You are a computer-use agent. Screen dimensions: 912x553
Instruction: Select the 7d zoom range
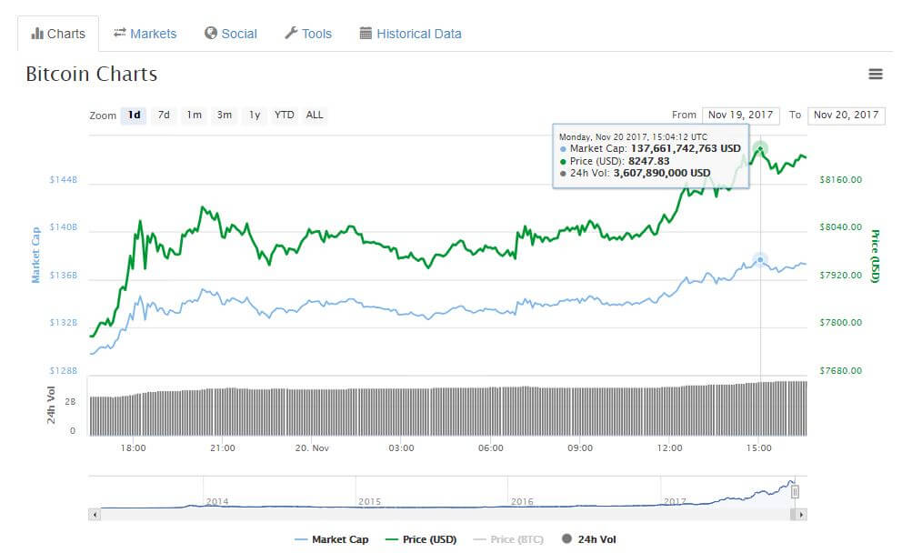(x=164, y=116)
